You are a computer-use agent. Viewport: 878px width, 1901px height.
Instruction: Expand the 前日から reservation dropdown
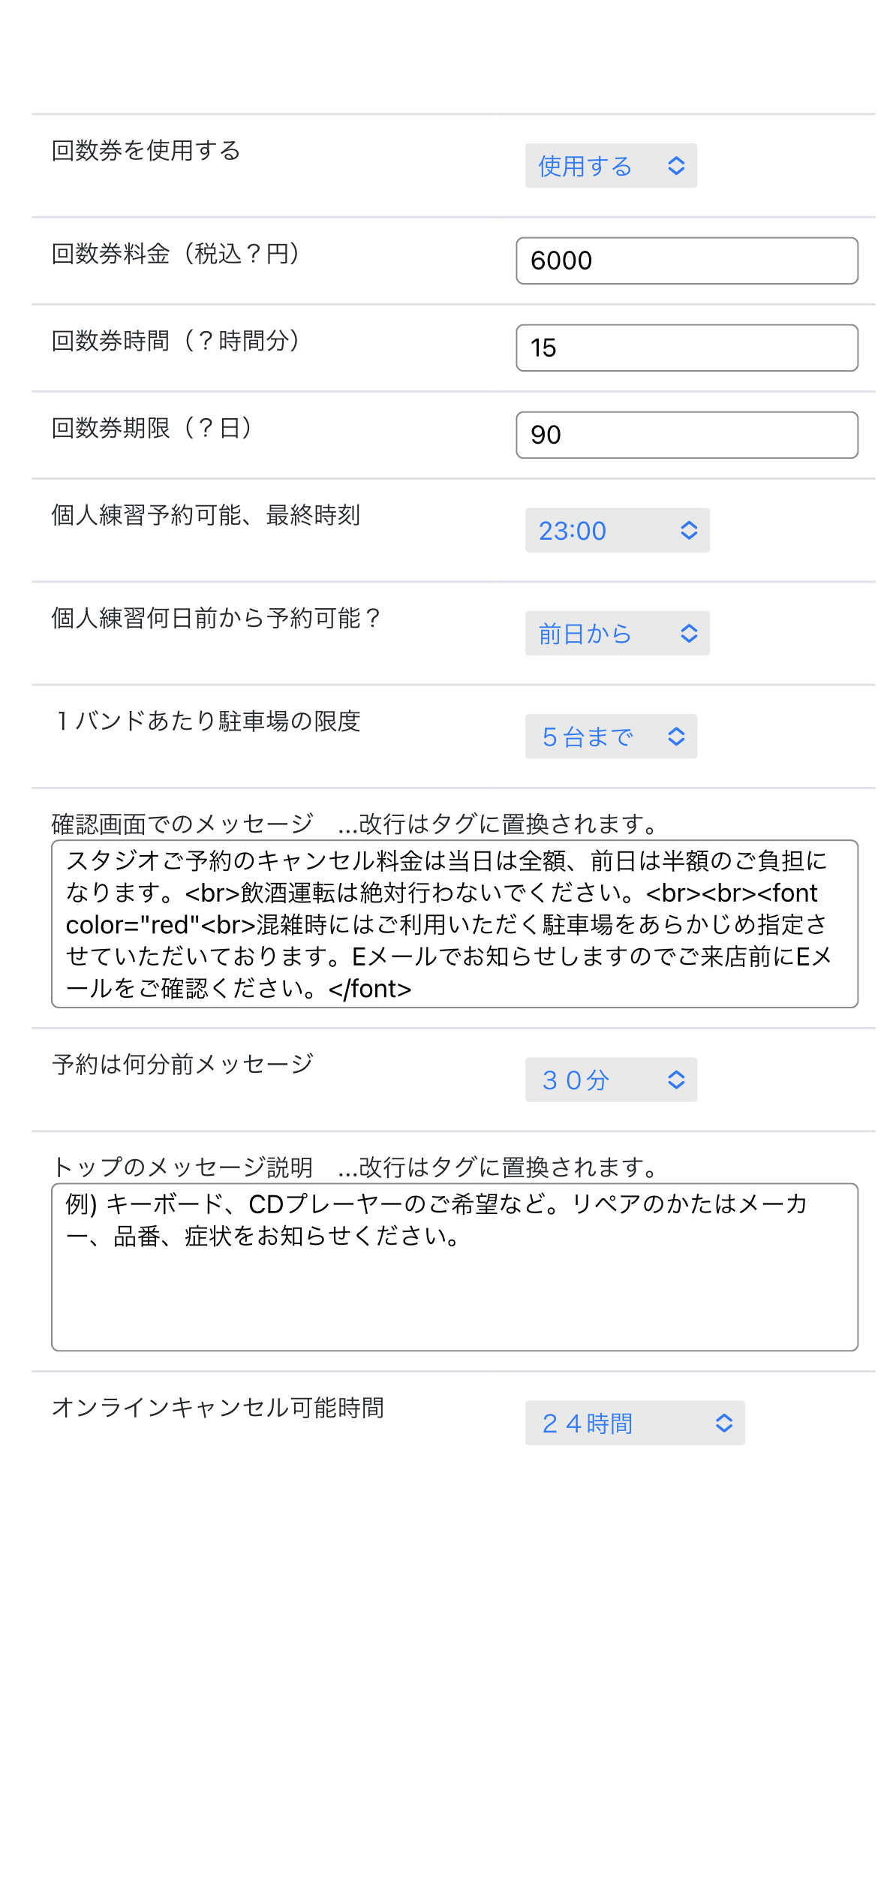(x=617, y=634)
